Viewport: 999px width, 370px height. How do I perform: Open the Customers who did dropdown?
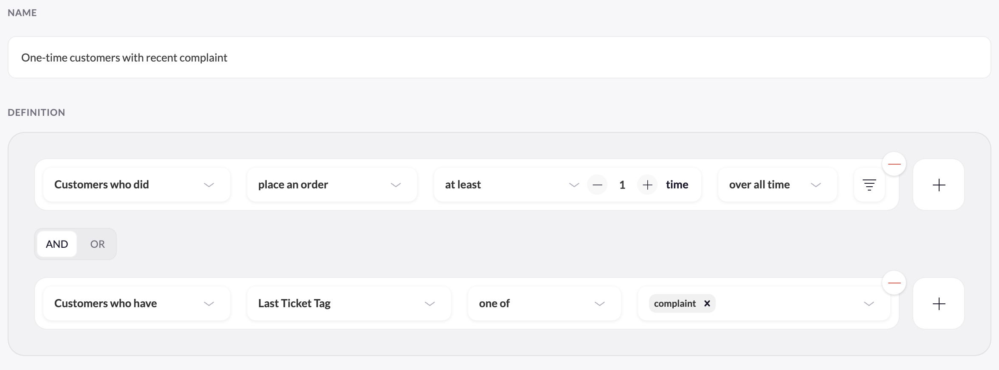click(x=137, y=185)
